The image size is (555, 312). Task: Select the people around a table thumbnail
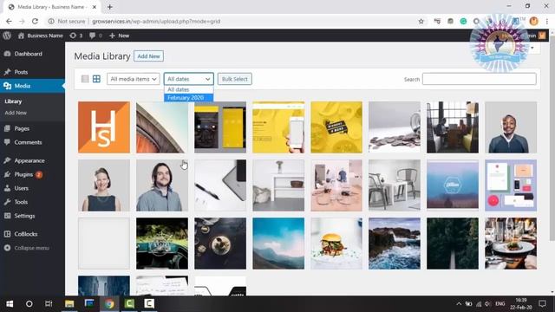point(336,185)
